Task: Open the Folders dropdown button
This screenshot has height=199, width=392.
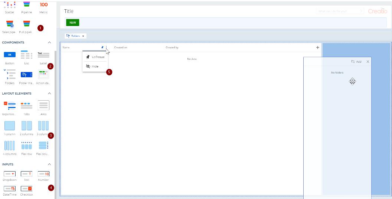Action: tap(75, 36)
